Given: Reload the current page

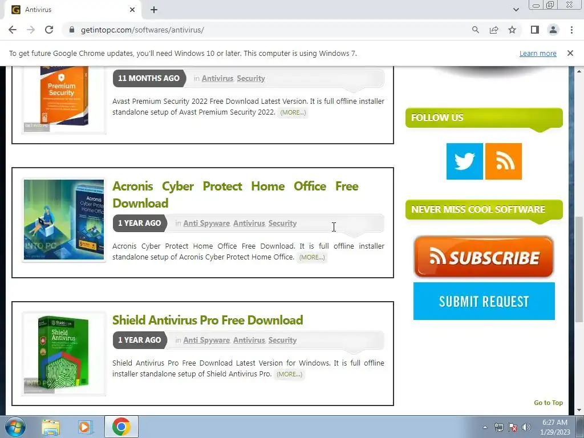Looking at the screenshot, I should point(49,30).
